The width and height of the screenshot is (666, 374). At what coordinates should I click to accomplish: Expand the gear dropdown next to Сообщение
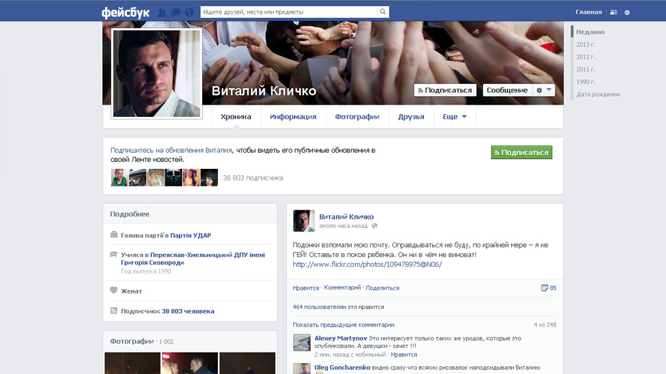543,90
